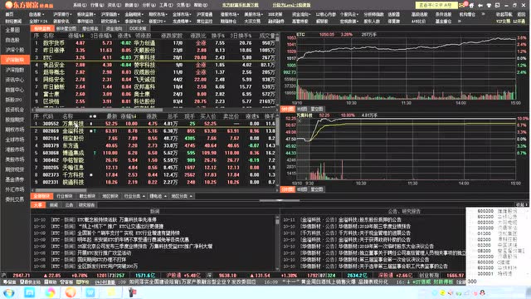Screen dimensions: 531x299
Task: Open the blue browser icon on taskbar
Action: tap(30, 292)
